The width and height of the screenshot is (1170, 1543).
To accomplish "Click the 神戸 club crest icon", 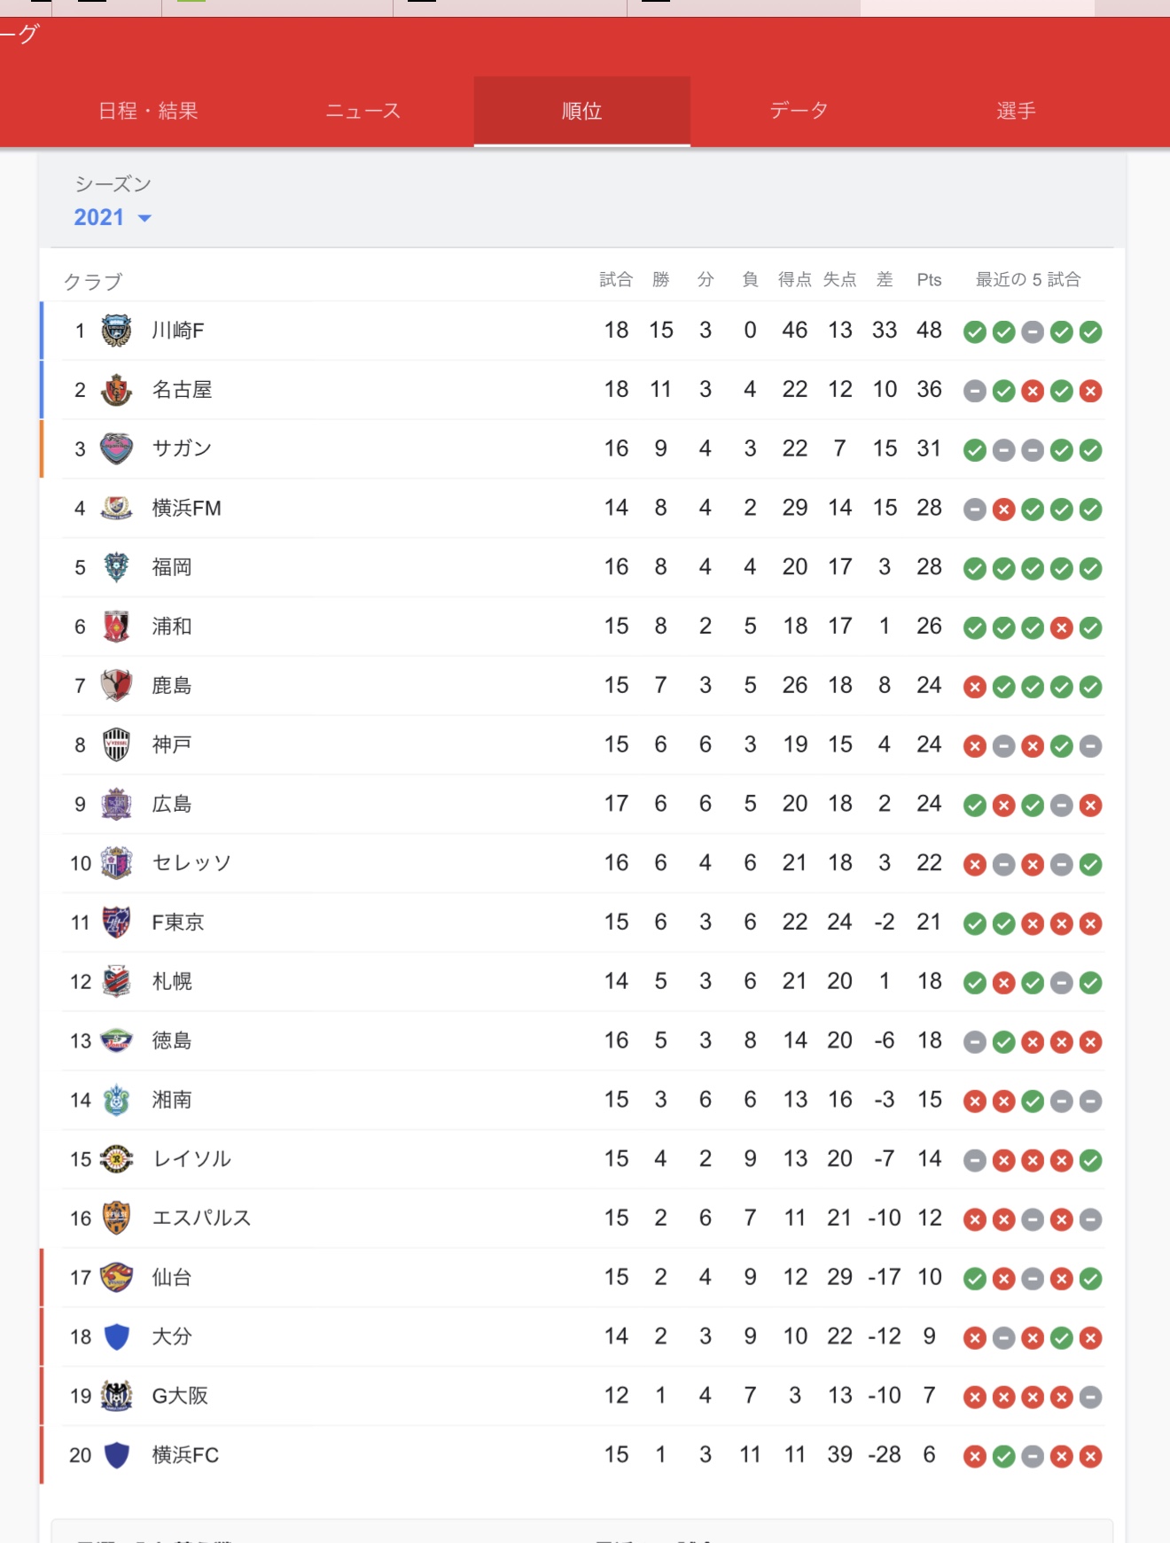I will [116, 744].
